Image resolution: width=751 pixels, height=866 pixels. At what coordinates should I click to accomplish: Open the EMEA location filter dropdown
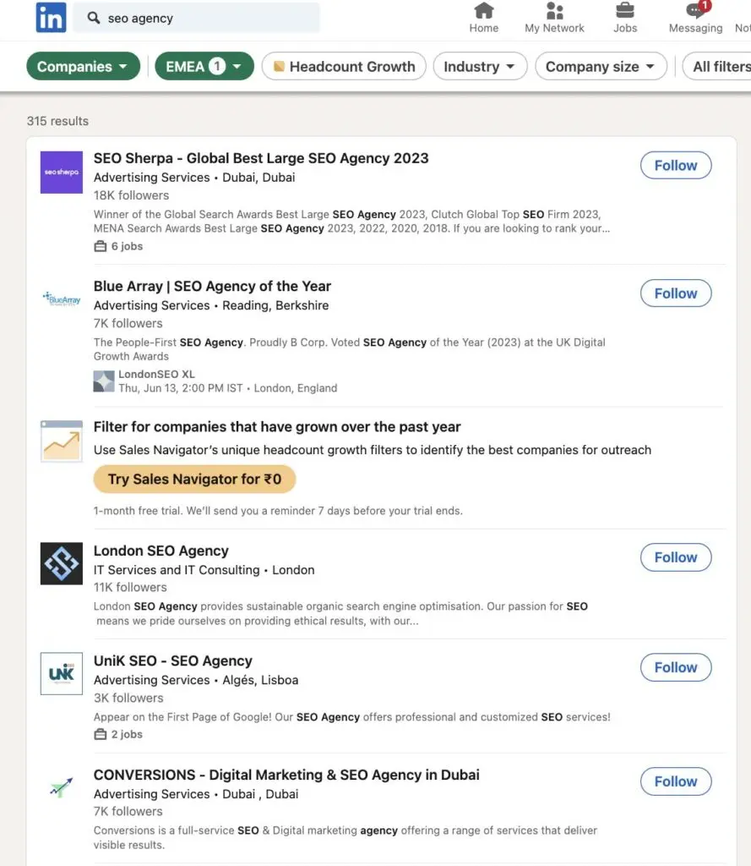pyautogui.click(x=204, y=67)
